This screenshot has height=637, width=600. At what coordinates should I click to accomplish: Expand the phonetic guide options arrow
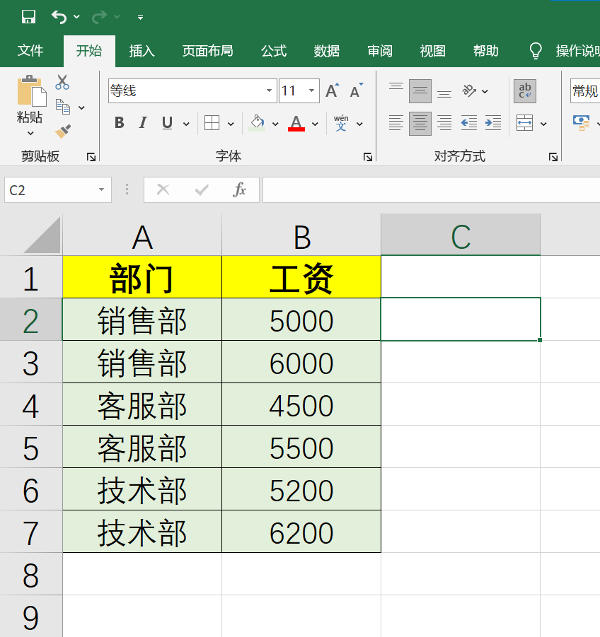pos(359,124)
